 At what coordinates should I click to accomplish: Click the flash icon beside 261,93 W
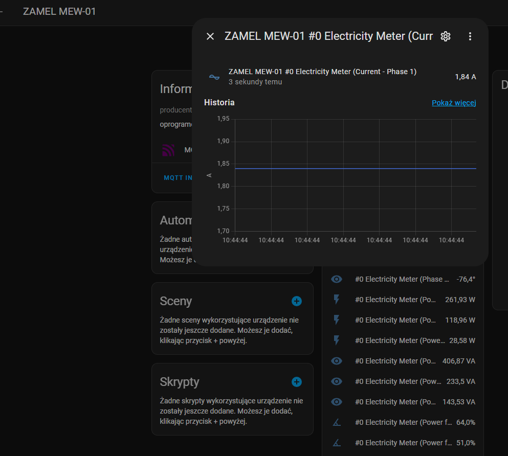pyautogui.click(x=337, y=300)
